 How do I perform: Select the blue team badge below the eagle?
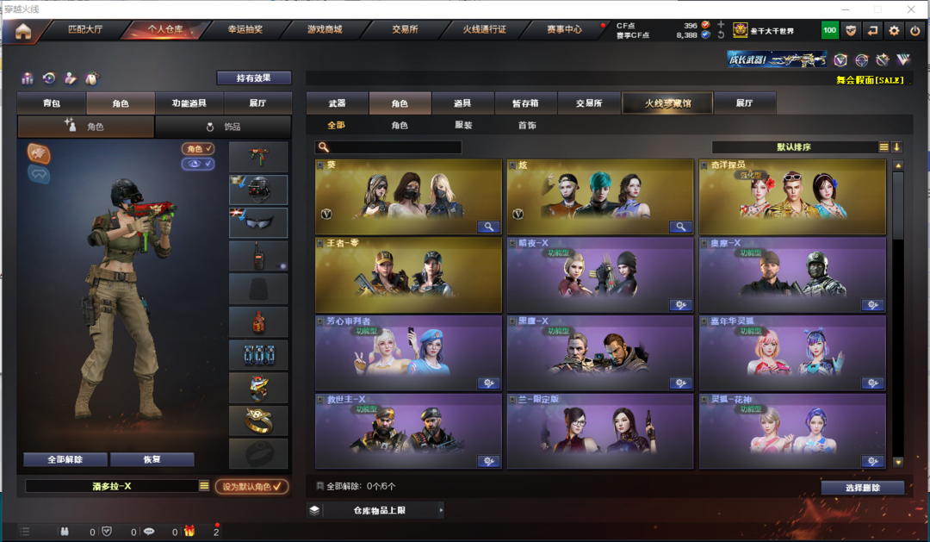[x=39, y=175]
